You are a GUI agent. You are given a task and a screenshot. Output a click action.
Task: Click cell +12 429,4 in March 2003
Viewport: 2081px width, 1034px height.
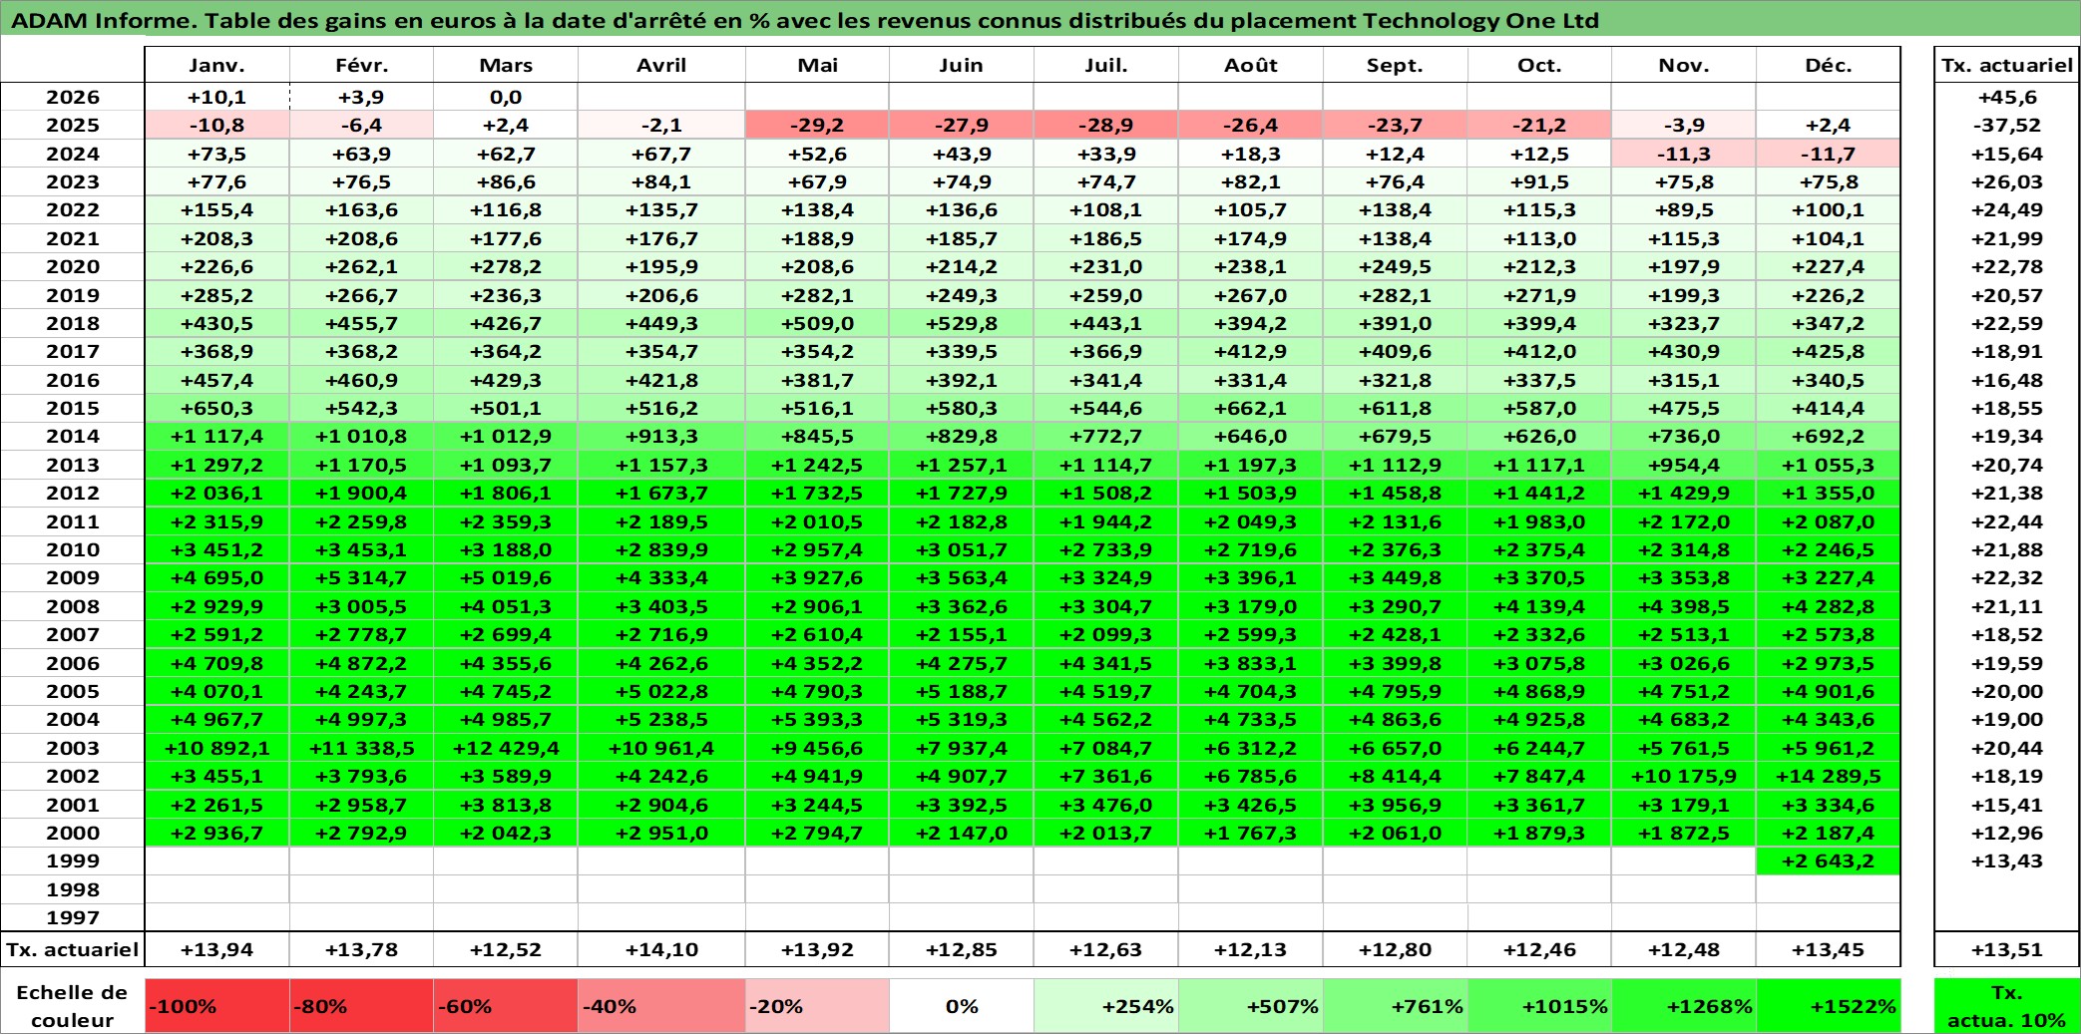tap(506, 748)
